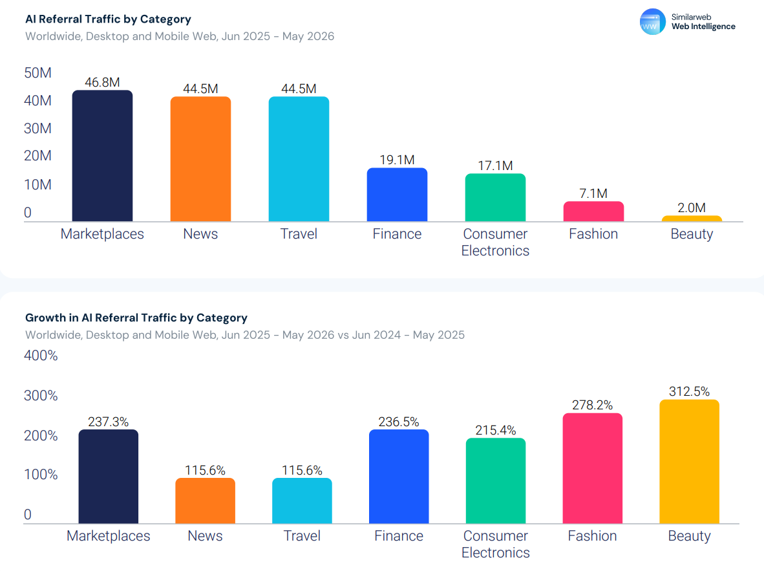
Task: Select the pink Fashion bar labeled 7.1M
Action: 593,211
